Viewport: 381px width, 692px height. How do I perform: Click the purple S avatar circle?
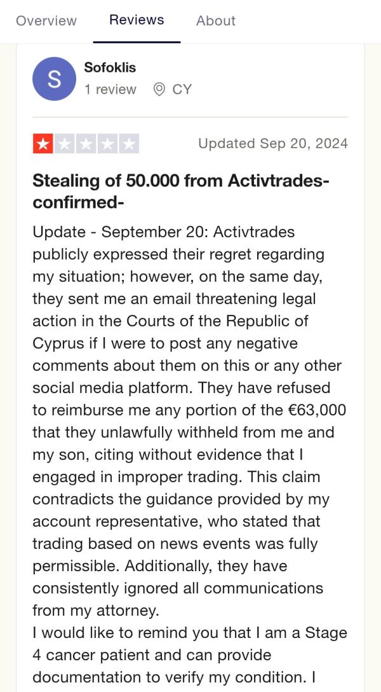coord(54,79)
